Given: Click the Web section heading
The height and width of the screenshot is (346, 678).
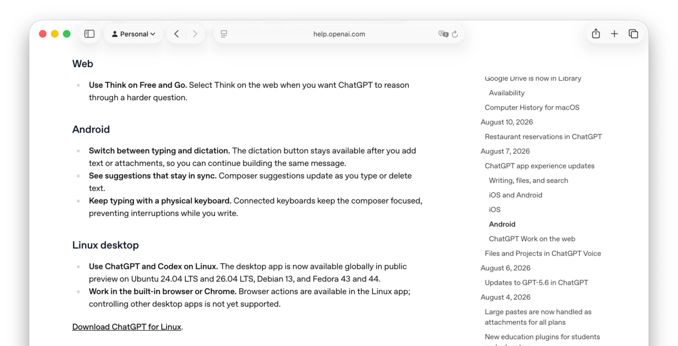Looking at the screenshot, I should coord(83,64).
